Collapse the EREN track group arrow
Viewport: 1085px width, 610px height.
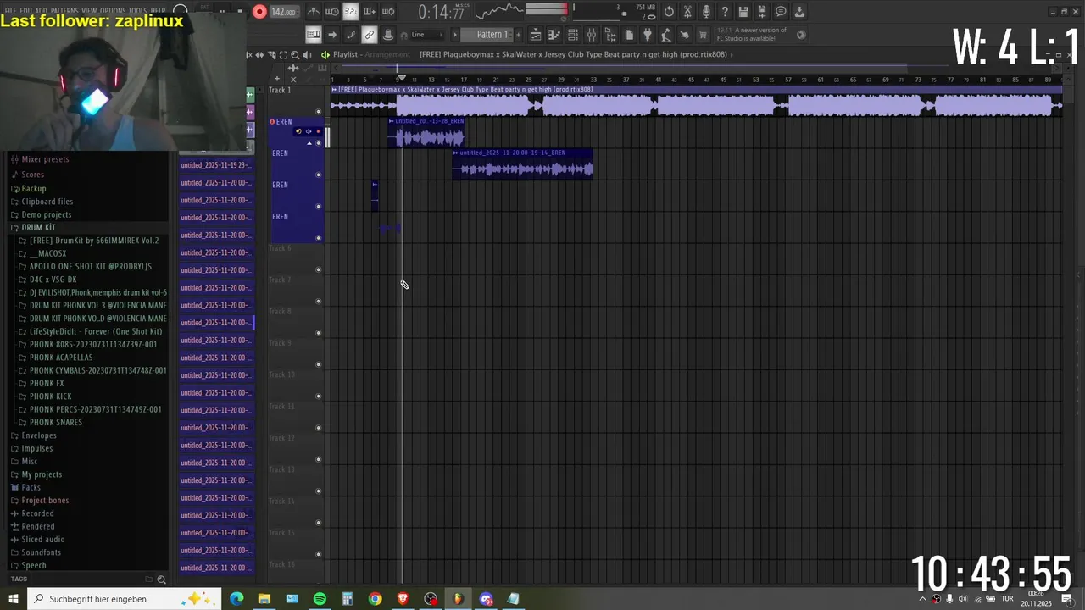[x=309, y=142]
